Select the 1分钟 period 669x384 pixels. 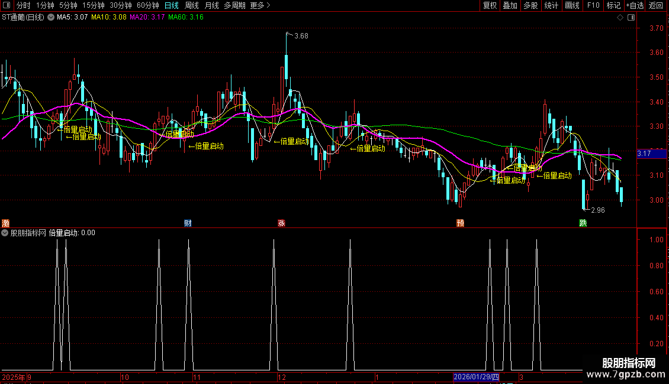pyautogui.click(x=45, y=5)
